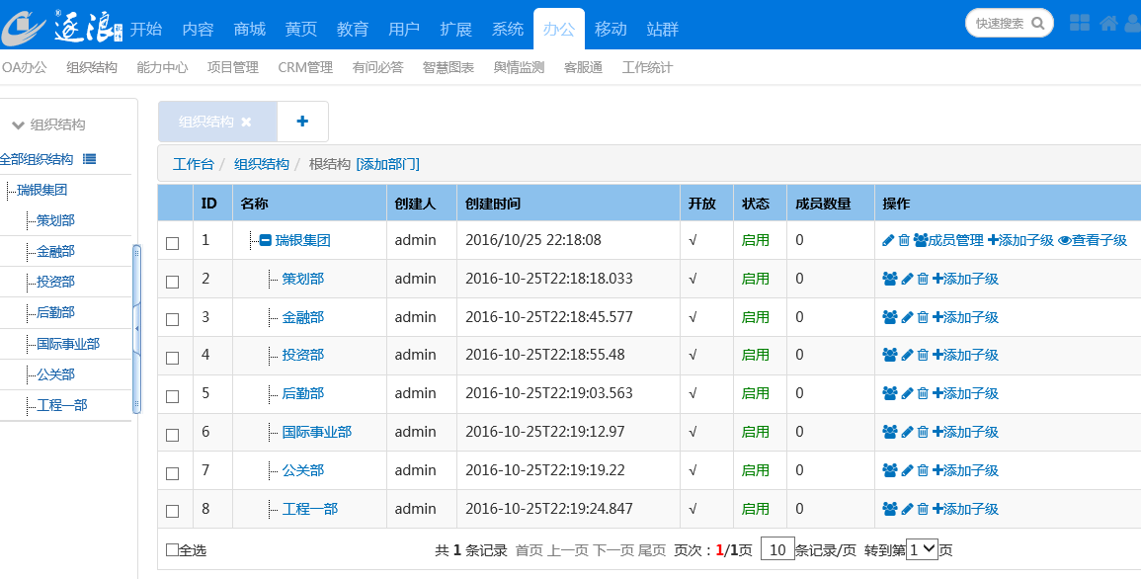This screenshot has height=579, width=1141.
Task: Check the box for 金融部 row
Action: tap(173, 319)
